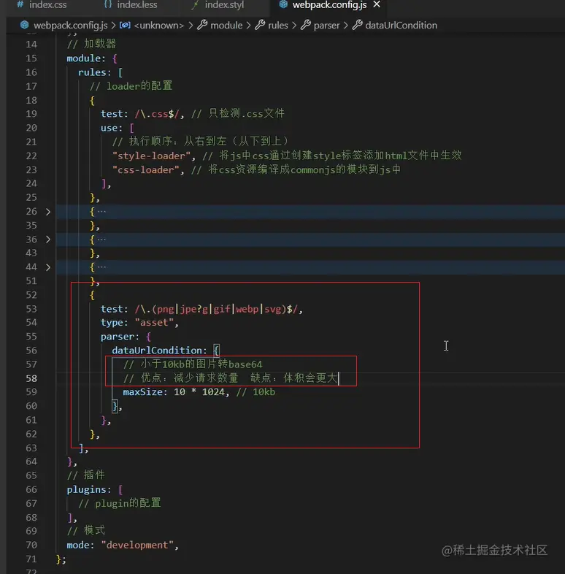This screenshot has width=565, height=574.
Task: Click the wrench icon beside rules
Action: coord(260,25)
